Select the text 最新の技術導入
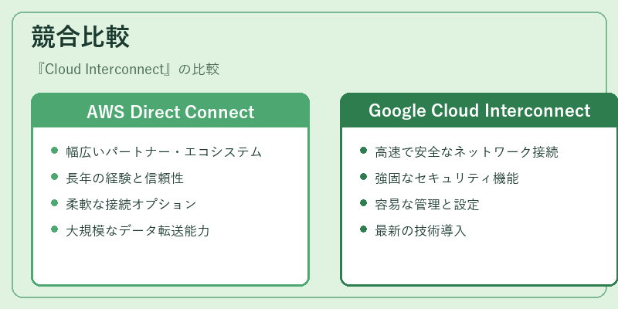 (x=420, y=230)
